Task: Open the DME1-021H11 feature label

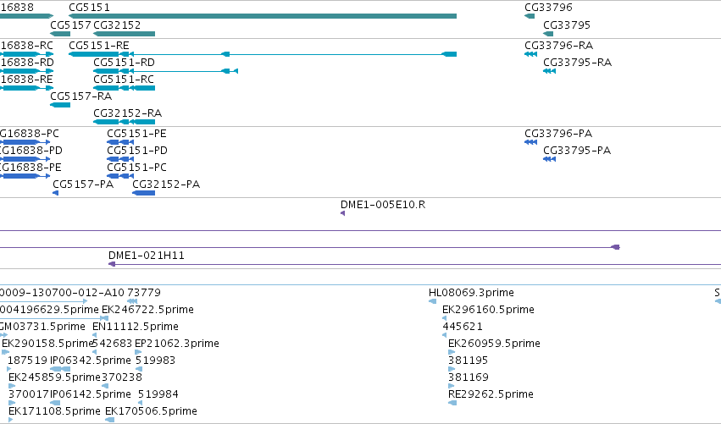Action: (147, 256)
